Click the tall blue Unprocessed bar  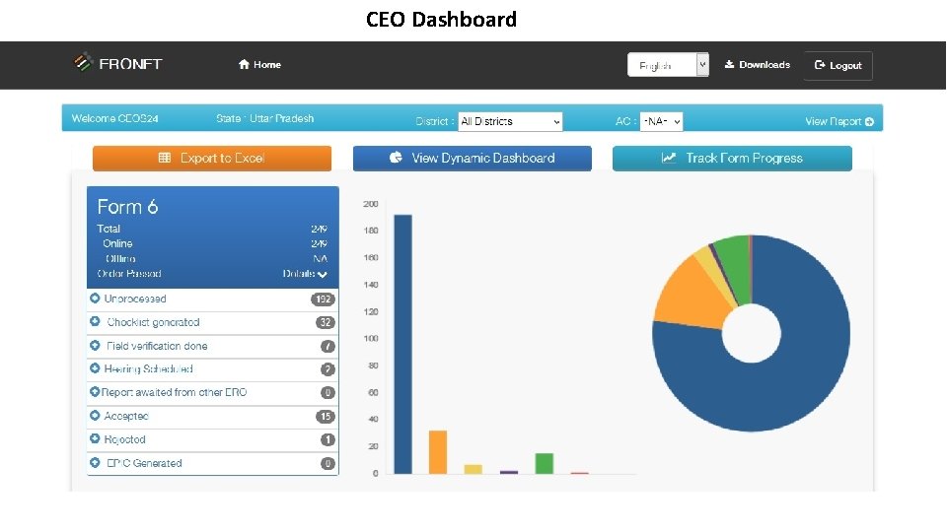tap(402, 344)
